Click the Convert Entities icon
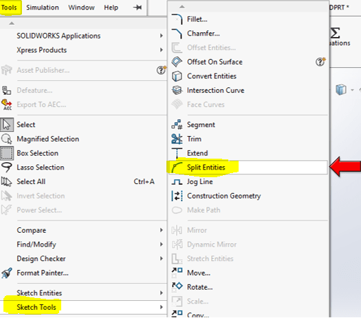Screen dimensions: 361x318 (x=177, y=76)
